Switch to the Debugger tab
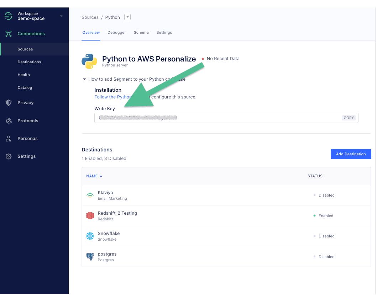Screen dimensions: 377x295 coord(116,32)
